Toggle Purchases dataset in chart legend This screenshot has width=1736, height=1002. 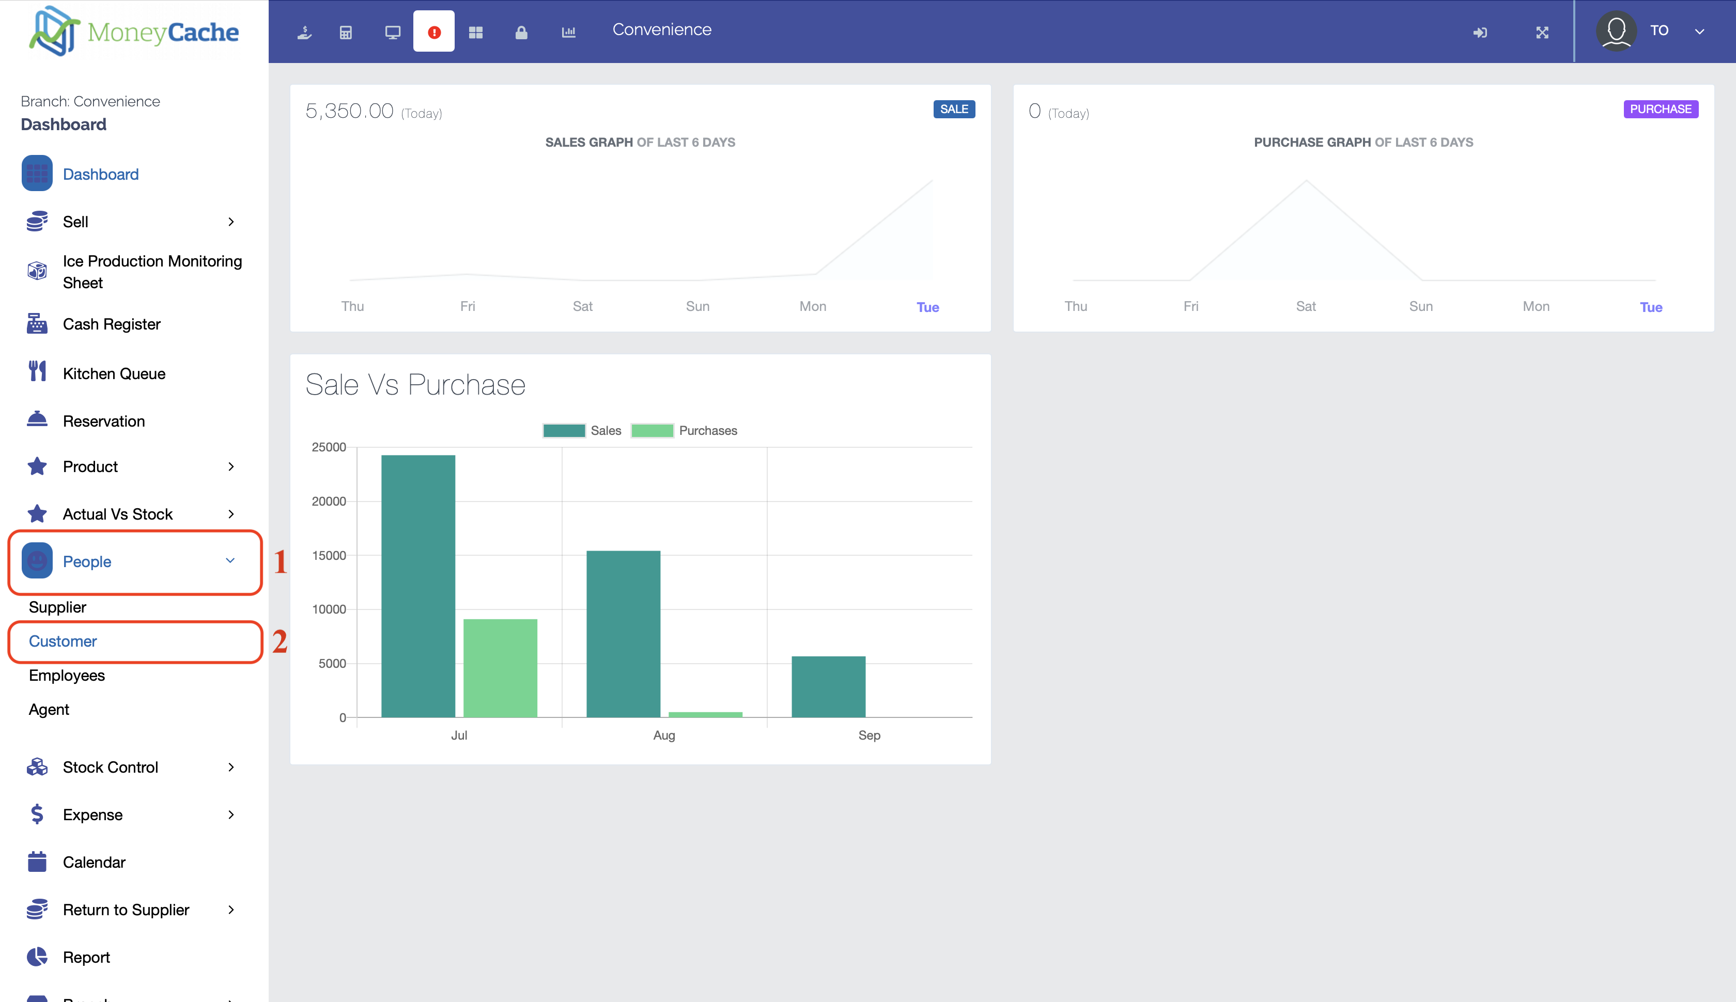(x=684, y=430)
